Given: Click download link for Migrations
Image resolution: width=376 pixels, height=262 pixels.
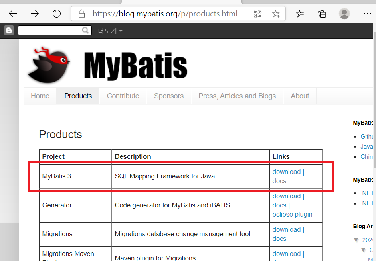Looking at the screenshot, I should click(287, 230).
